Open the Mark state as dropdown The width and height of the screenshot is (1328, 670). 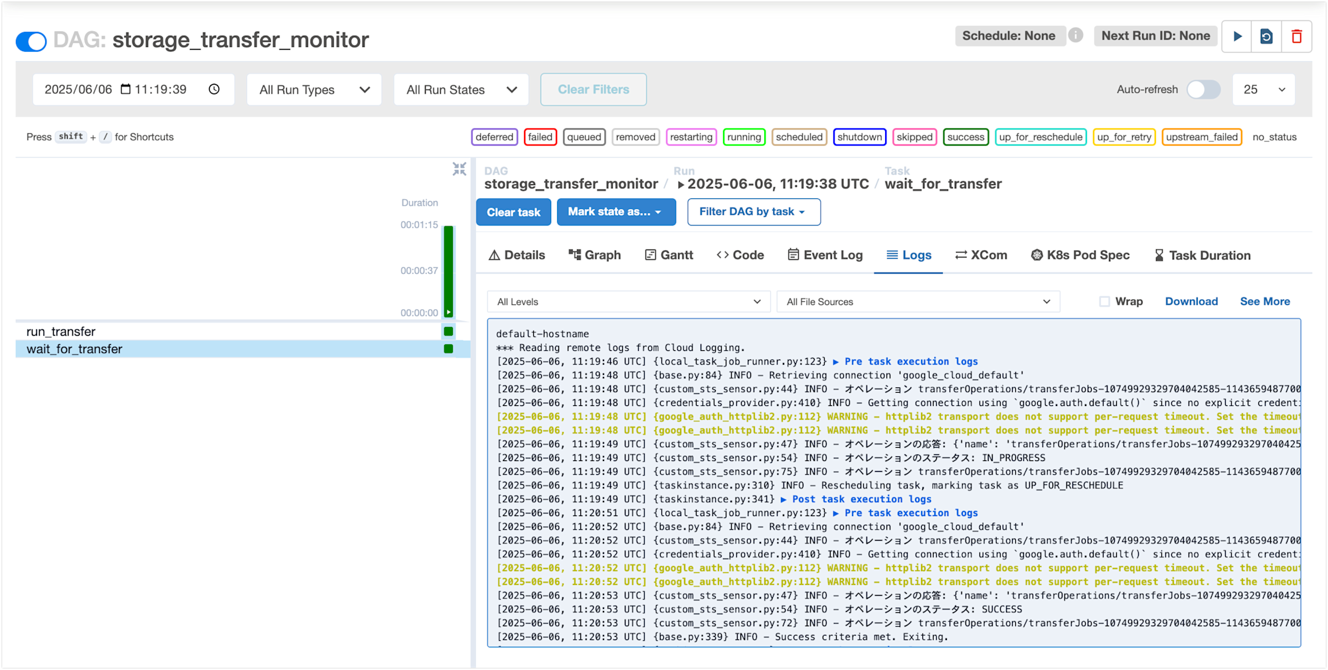click(x=616, y=212)
